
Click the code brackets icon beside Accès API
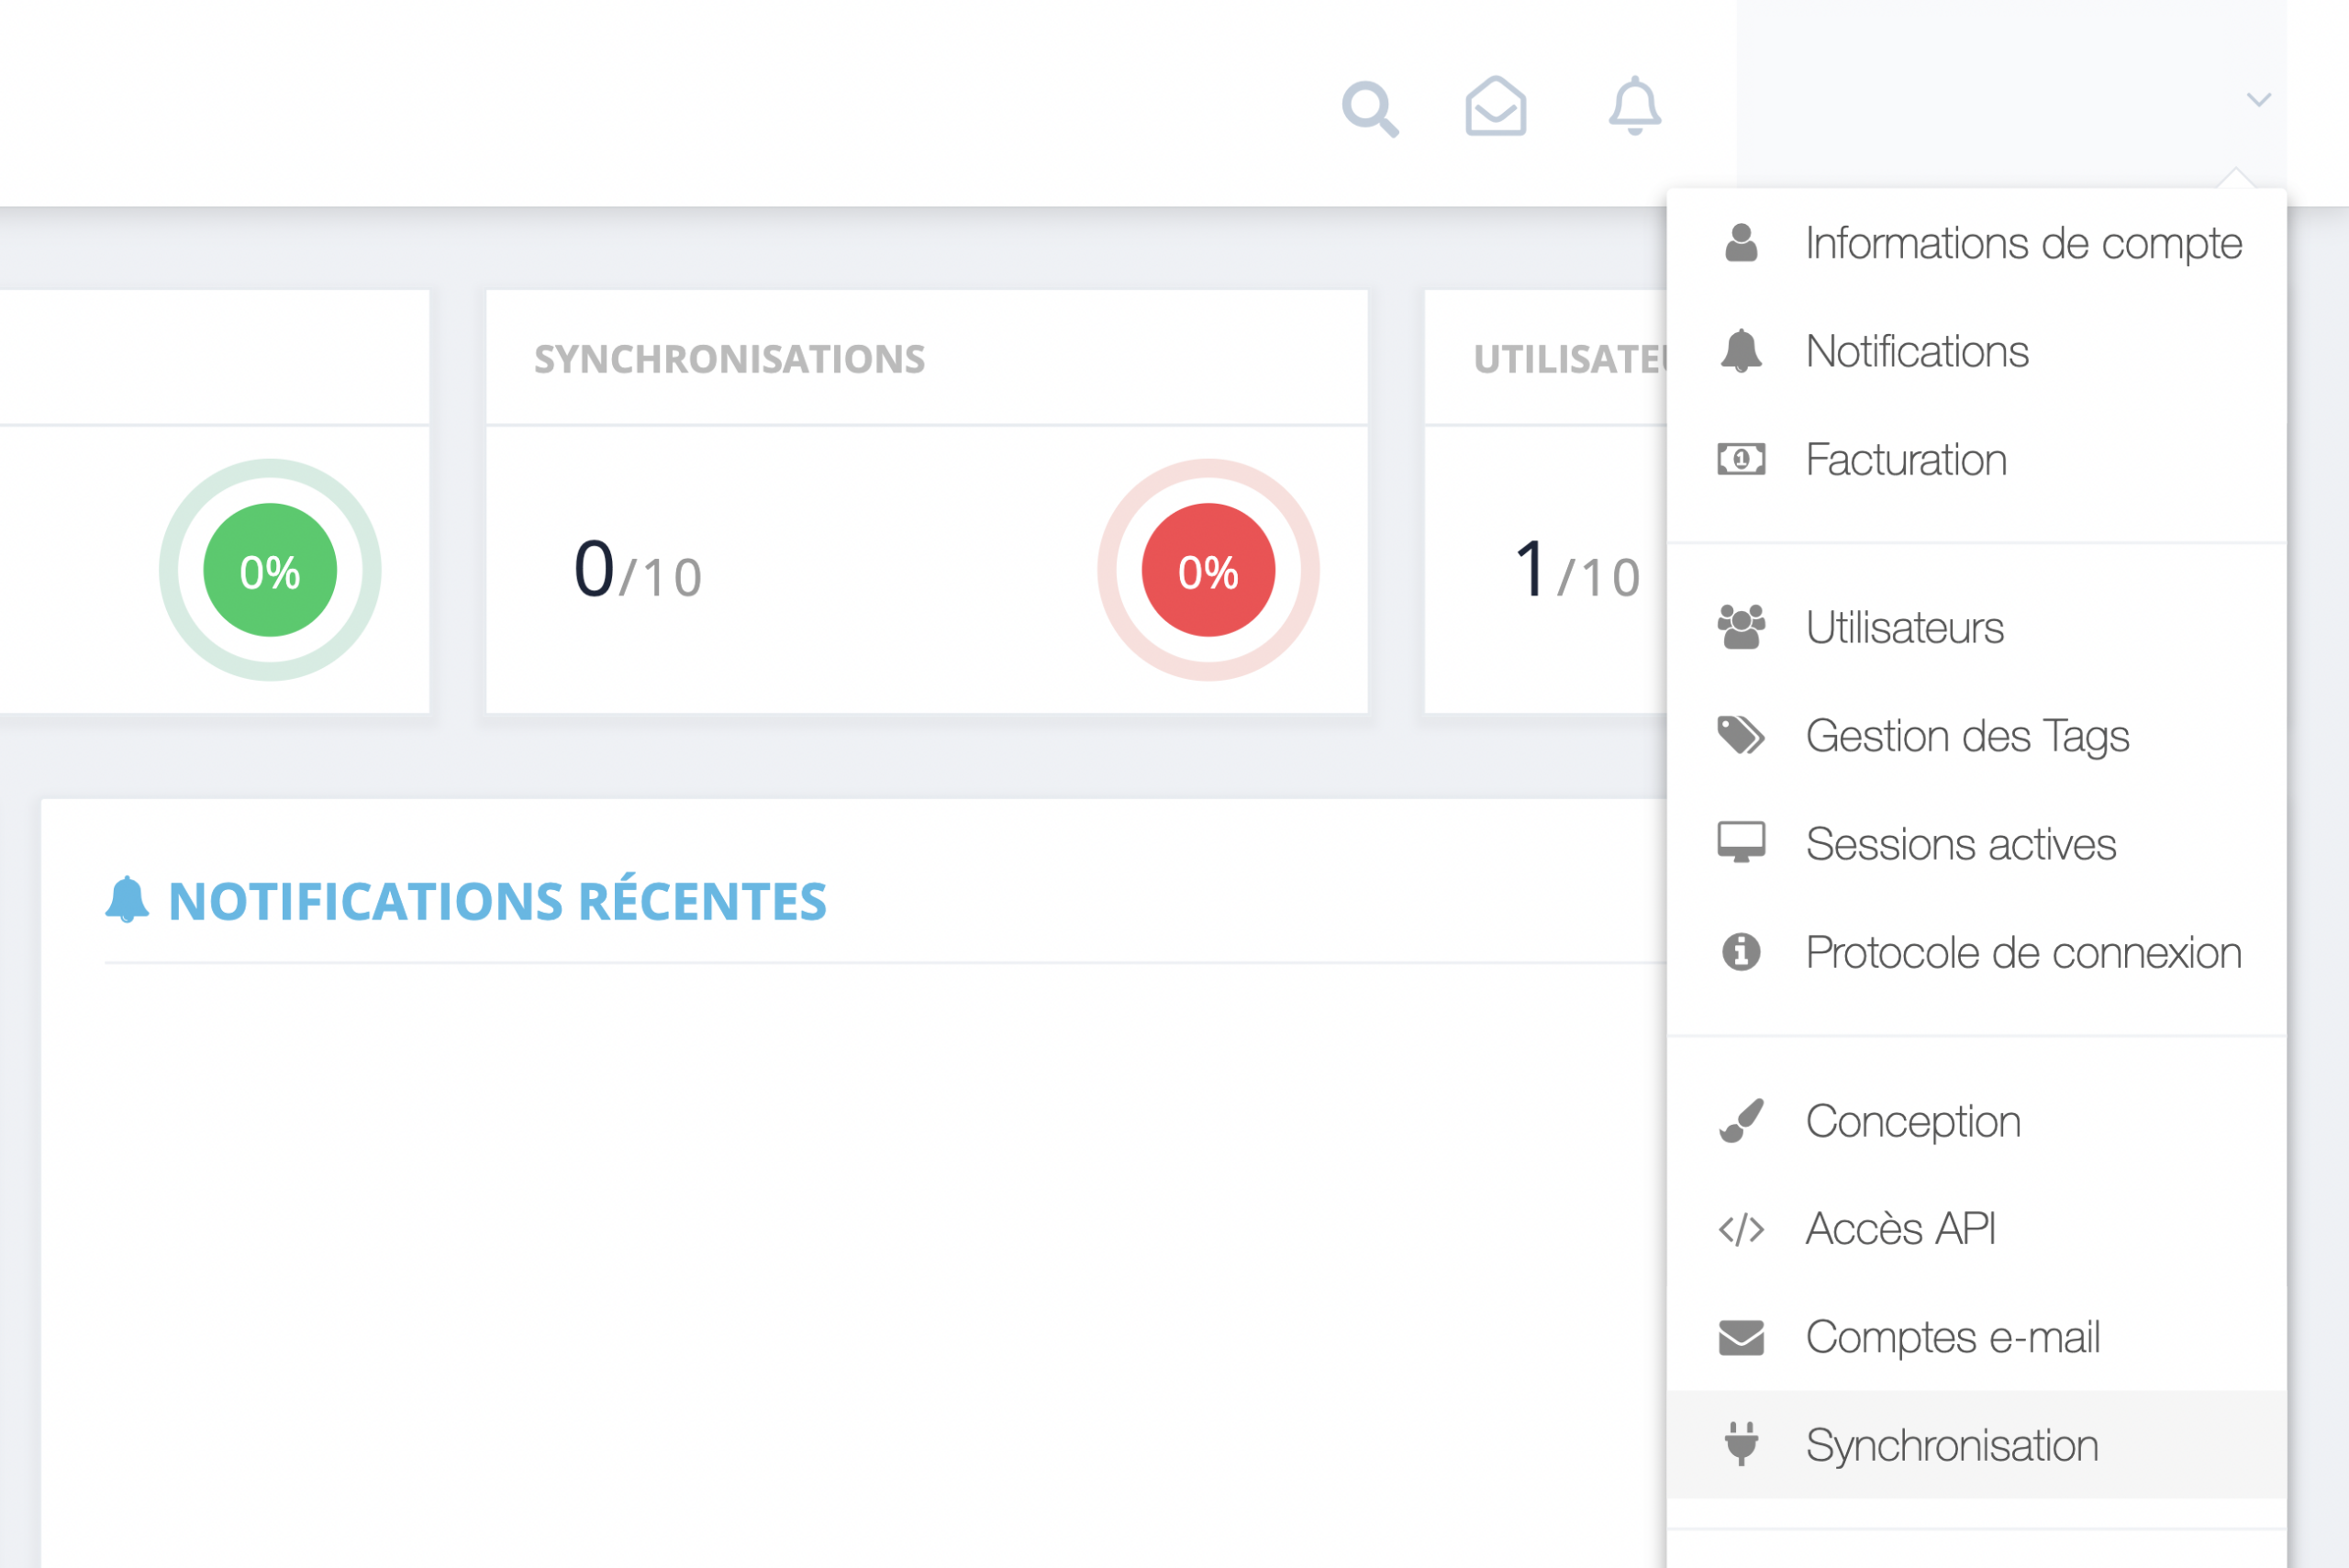(1741, 1230)
